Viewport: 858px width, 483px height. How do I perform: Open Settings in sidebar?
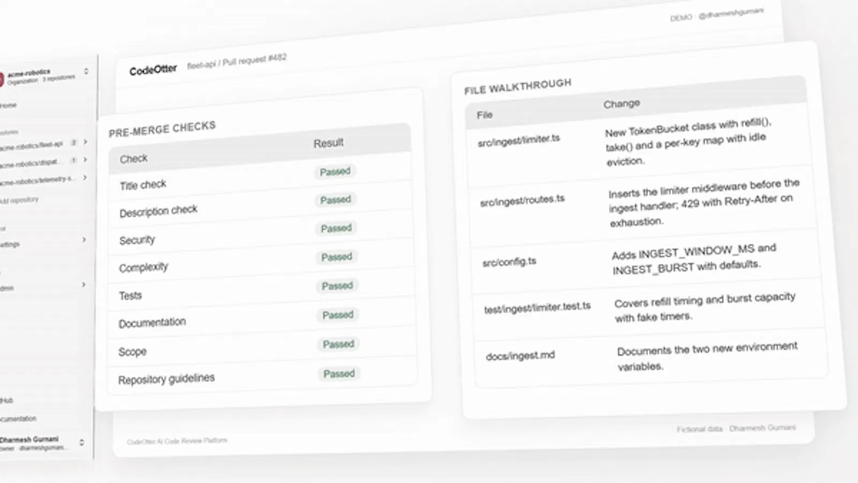[x=10, y=244]
